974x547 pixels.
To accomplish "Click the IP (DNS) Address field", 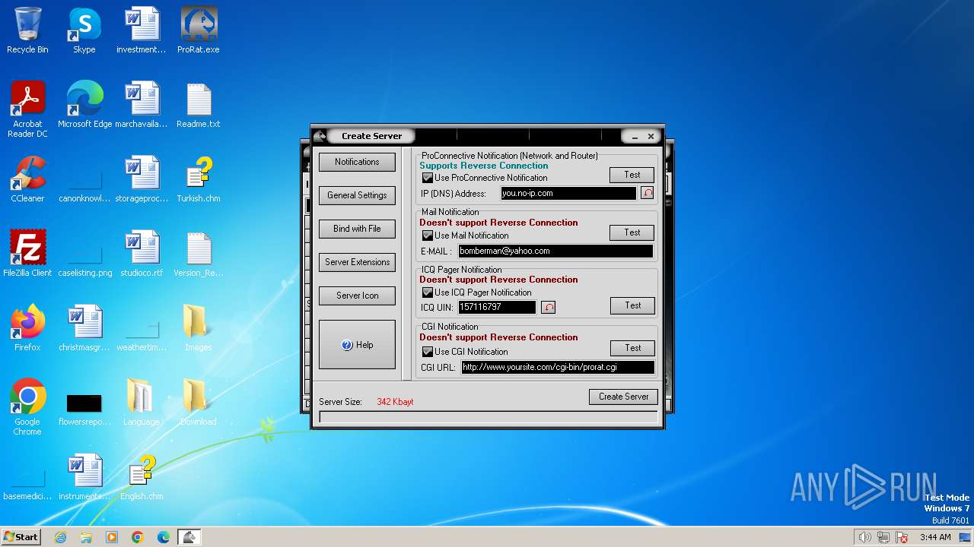I will tap(568, 194).
